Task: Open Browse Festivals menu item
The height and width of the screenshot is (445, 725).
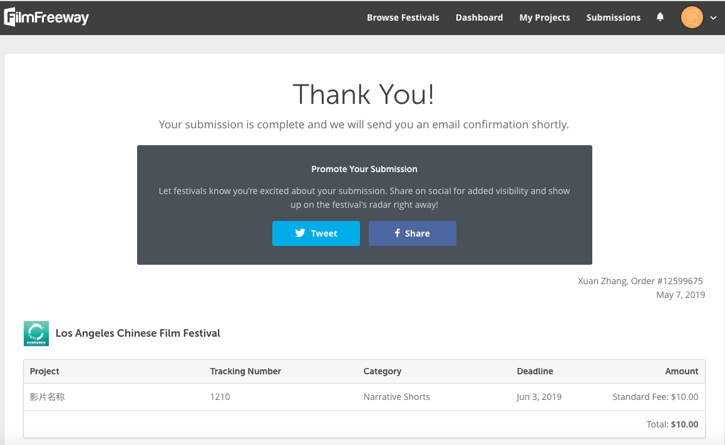Action: pyautogui.click(x=403, y=18)
